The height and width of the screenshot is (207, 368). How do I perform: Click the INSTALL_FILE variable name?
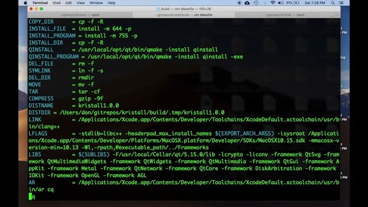click(47, 29)
